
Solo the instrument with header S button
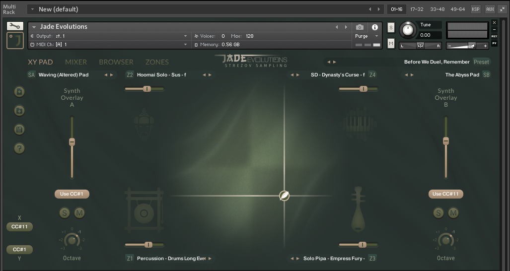(x=391, y=27)
